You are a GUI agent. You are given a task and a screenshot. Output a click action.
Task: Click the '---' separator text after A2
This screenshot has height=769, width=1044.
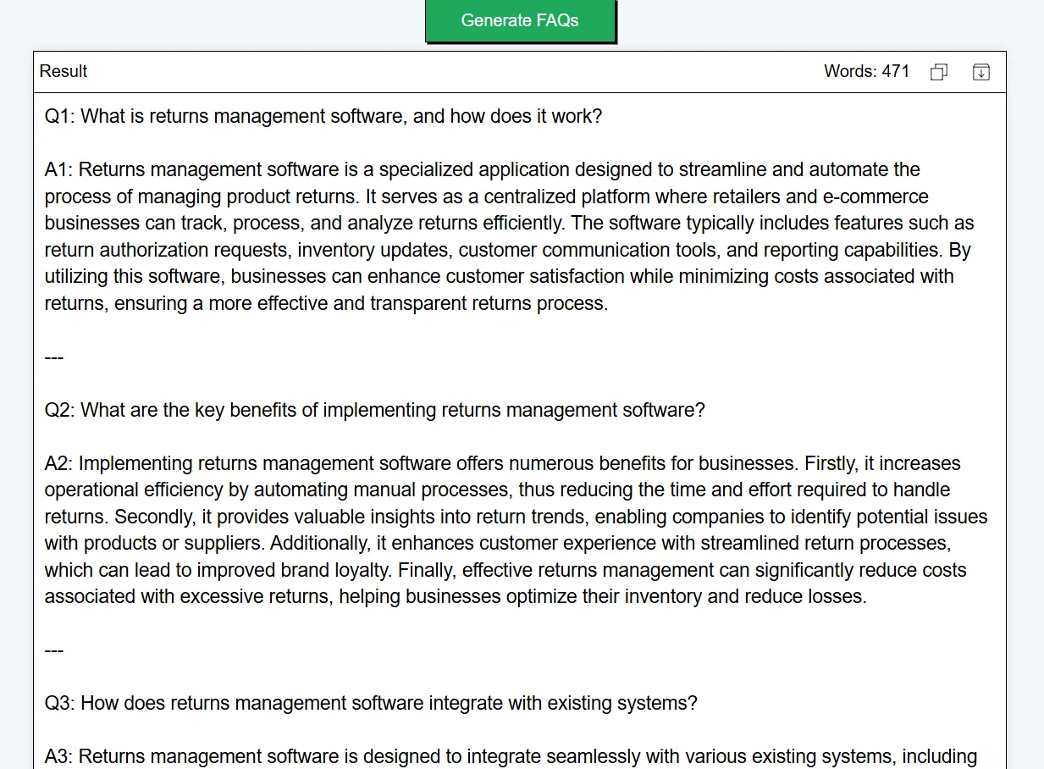pos(54,650)
